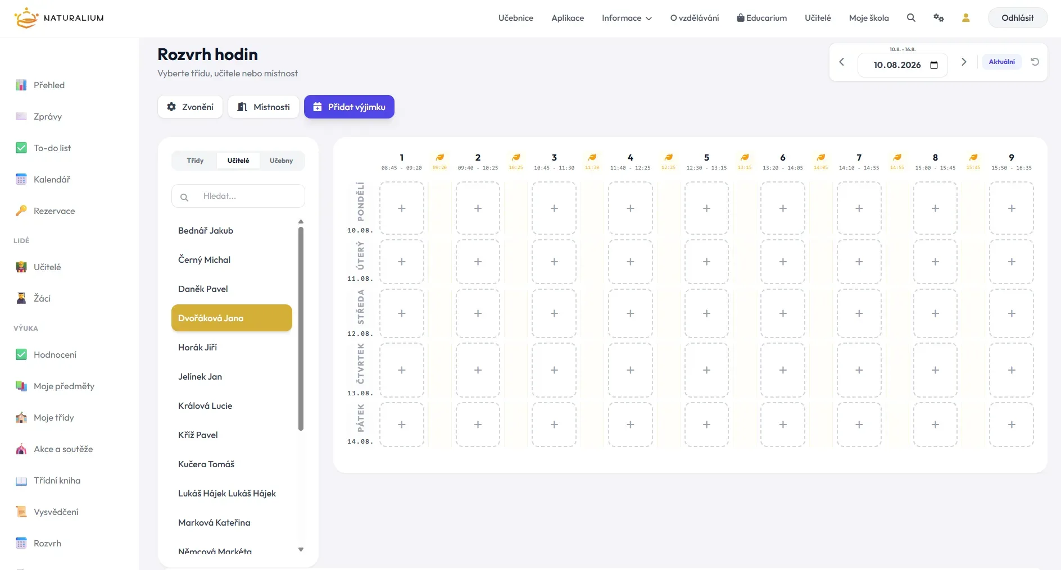Screen dimensions: 1061x570
Task: Click the Aktuální button
Action: [x=1001, y=62]
